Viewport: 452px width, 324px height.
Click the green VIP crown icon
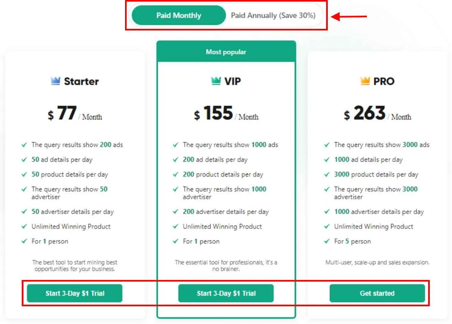[216, 81]
